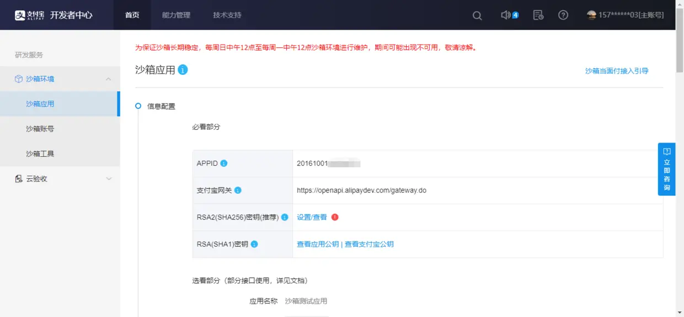Click info icon beside RSA2(SHA256)密钥
This screenshot has height=317, width=684.
point(285,217)
